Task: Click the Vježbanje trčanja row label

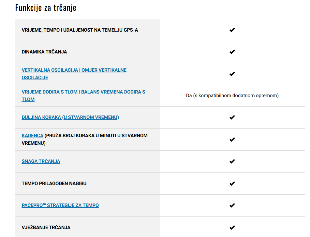Action: (46, 228)
